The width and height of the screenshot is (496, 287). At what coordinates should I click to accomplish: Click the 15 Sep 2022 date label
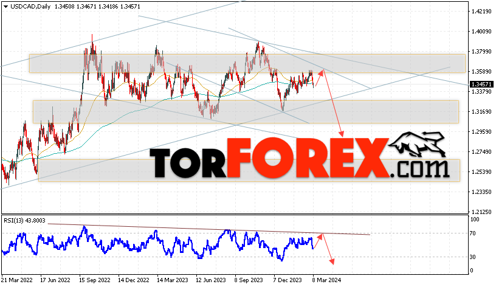click(95, 280)
